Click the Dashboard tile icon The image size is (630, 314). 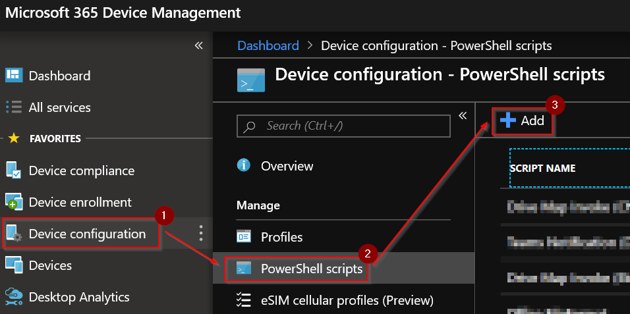[x=14, y=75]
